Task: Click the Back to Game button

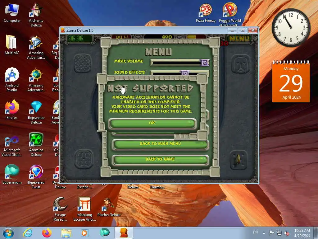Action: 160,159
